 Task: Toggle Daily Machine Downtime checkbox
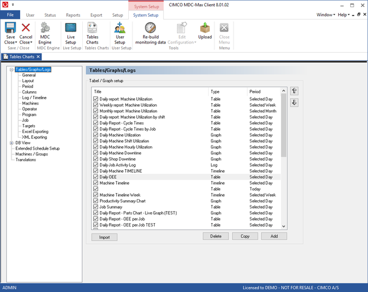point(95,153)
